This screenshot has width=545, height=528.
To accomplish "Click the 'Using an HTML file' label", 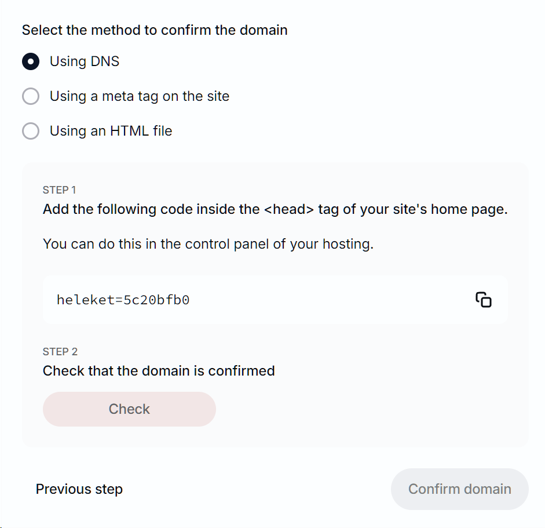I will [x=111, y=131].
